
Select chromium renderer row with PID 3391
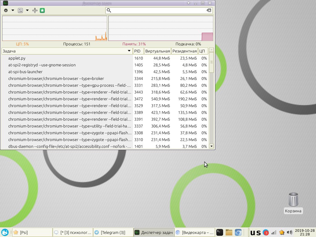click(x=105, y=119)
